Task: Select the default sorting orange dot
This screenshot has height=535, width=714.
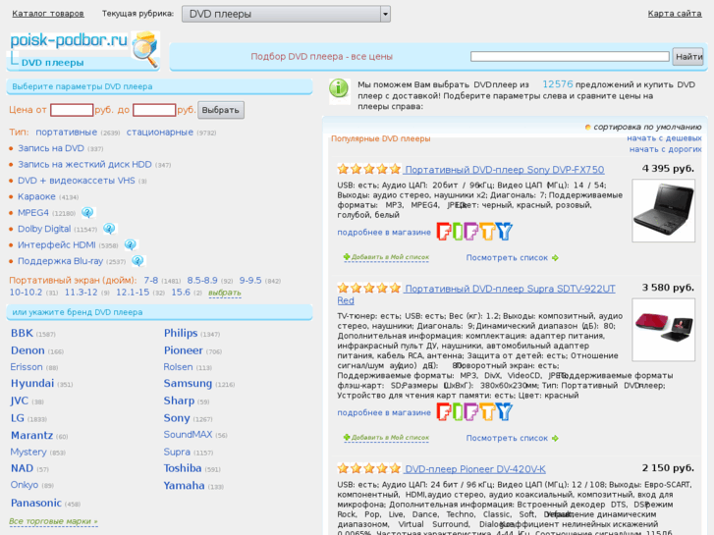Action: [588, 127]
